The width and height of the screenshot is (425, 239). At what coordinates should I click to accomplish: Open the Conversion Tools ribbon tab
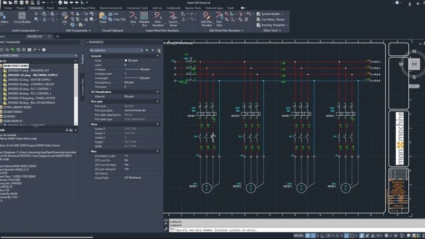(137, 8)
